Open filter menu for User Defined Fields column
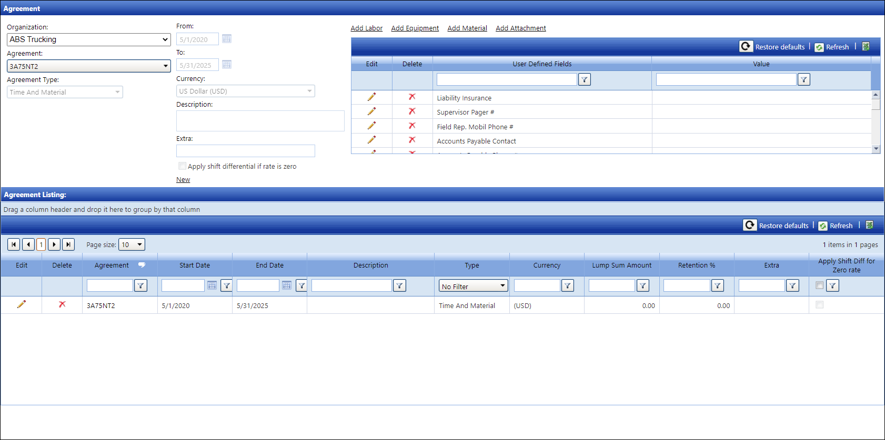Image resolution: width=885 pixels, height=440 pixels. click(584, 79)
